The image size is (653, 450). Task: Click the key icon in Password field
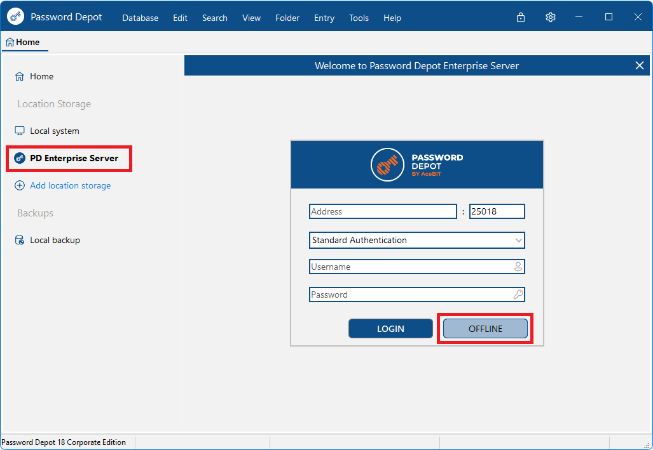518,294
